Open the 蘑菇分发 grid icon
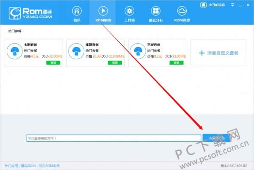The image size is (254, 170). coord(156,11)
